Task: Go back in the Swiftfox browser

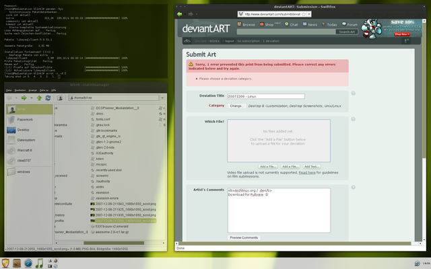Action: tap(180, 14)
